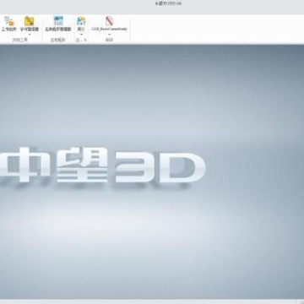Image resolution: width=304 pixels, height=304 pixels.
Task: Click the colorful blue-yellow ribbon icon
Action: pos(81,21)
